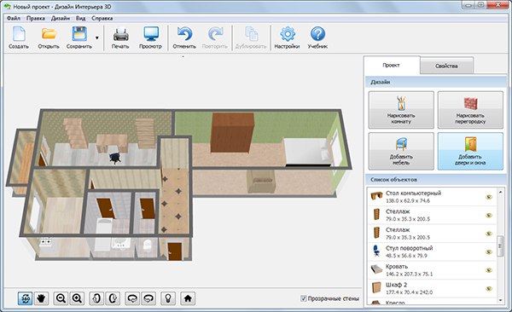Expand the Сохранить dropdown arrow
Screen dimensions: 512x312
97,38
